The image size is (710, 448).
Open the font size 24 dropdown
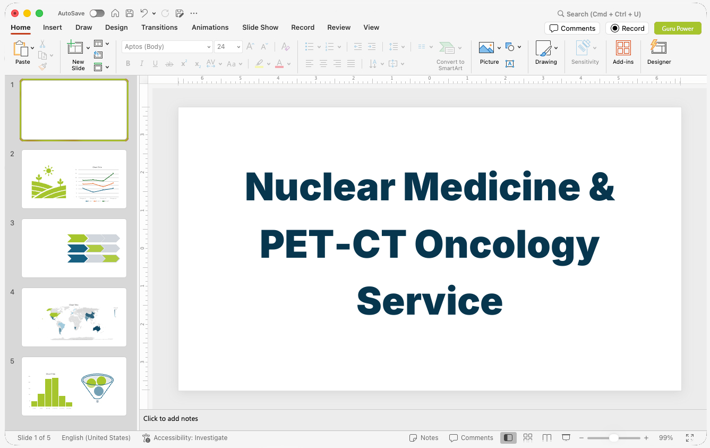(238, 47)
